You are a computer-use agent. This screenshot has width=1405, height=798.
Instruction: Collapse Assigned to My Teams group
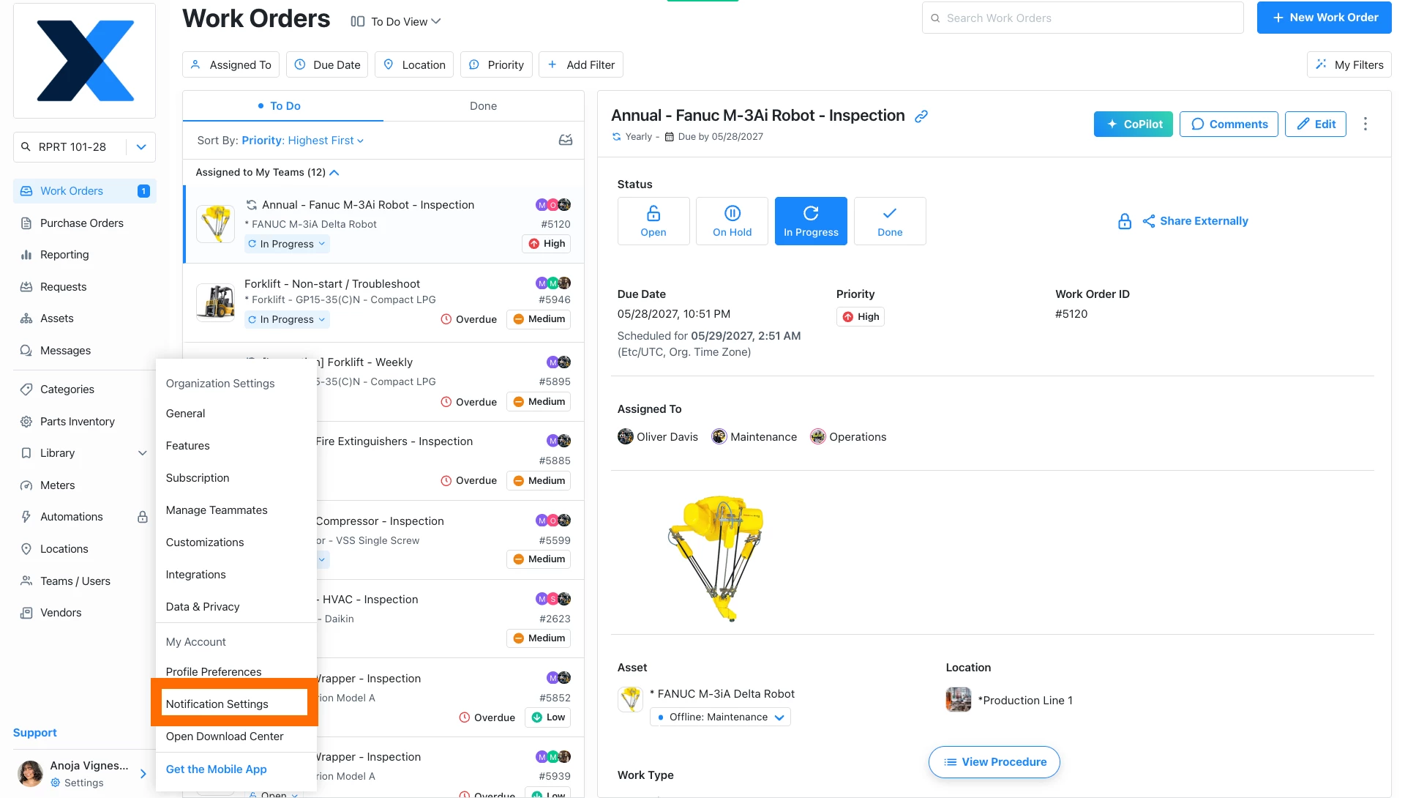click(x=334, y=173)
